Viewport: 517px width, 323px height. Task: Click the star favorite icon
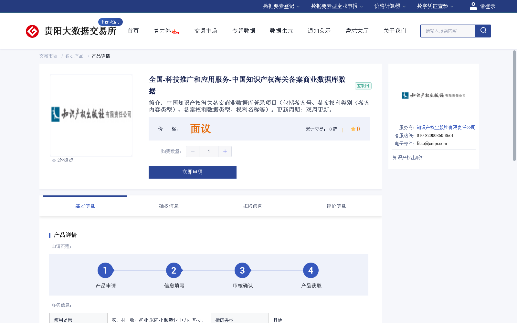tap(353, 129)
